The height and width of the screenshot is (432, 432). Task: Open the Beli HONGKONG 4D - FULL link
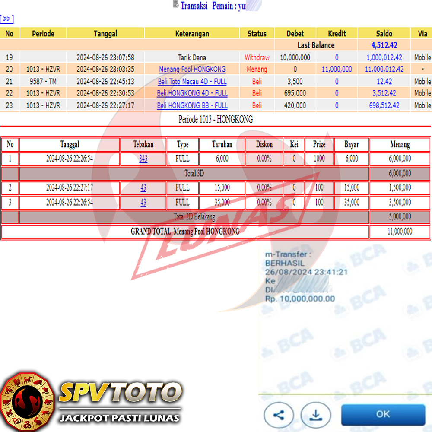[192, 93]
